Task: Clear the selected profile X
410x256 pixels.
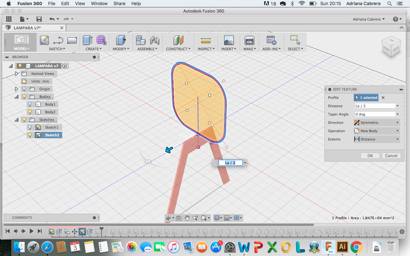Action: [383, 98]
